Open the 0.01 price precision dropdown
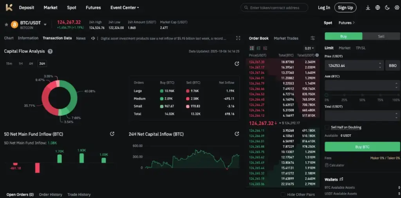401x198 pixels. (309, 48)
